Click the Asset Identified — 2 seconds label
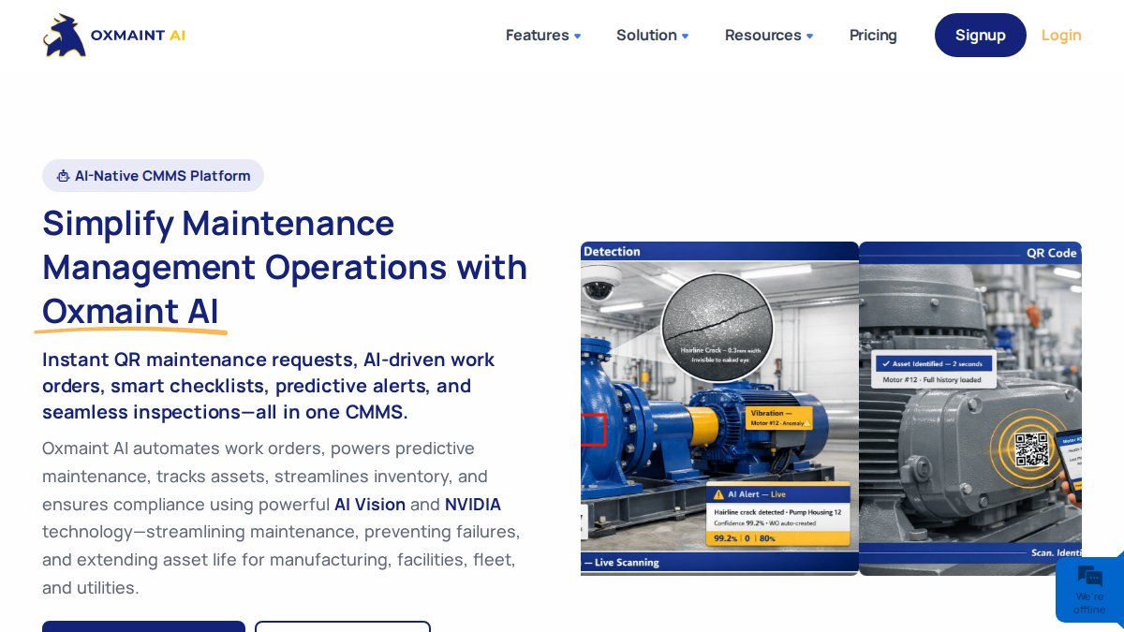The image size is (1124, 632). pyautogui.click(x=932, y=363)
